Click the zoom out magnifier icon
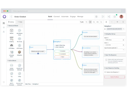 pos(101,22)
